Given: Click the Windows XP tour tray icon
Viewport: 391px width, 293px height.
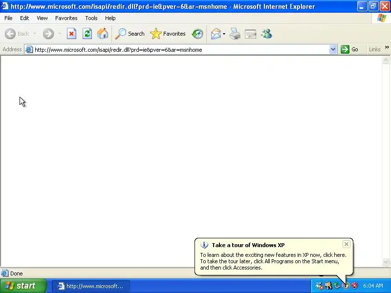Looking at the screenshot, I should [346, 286].
